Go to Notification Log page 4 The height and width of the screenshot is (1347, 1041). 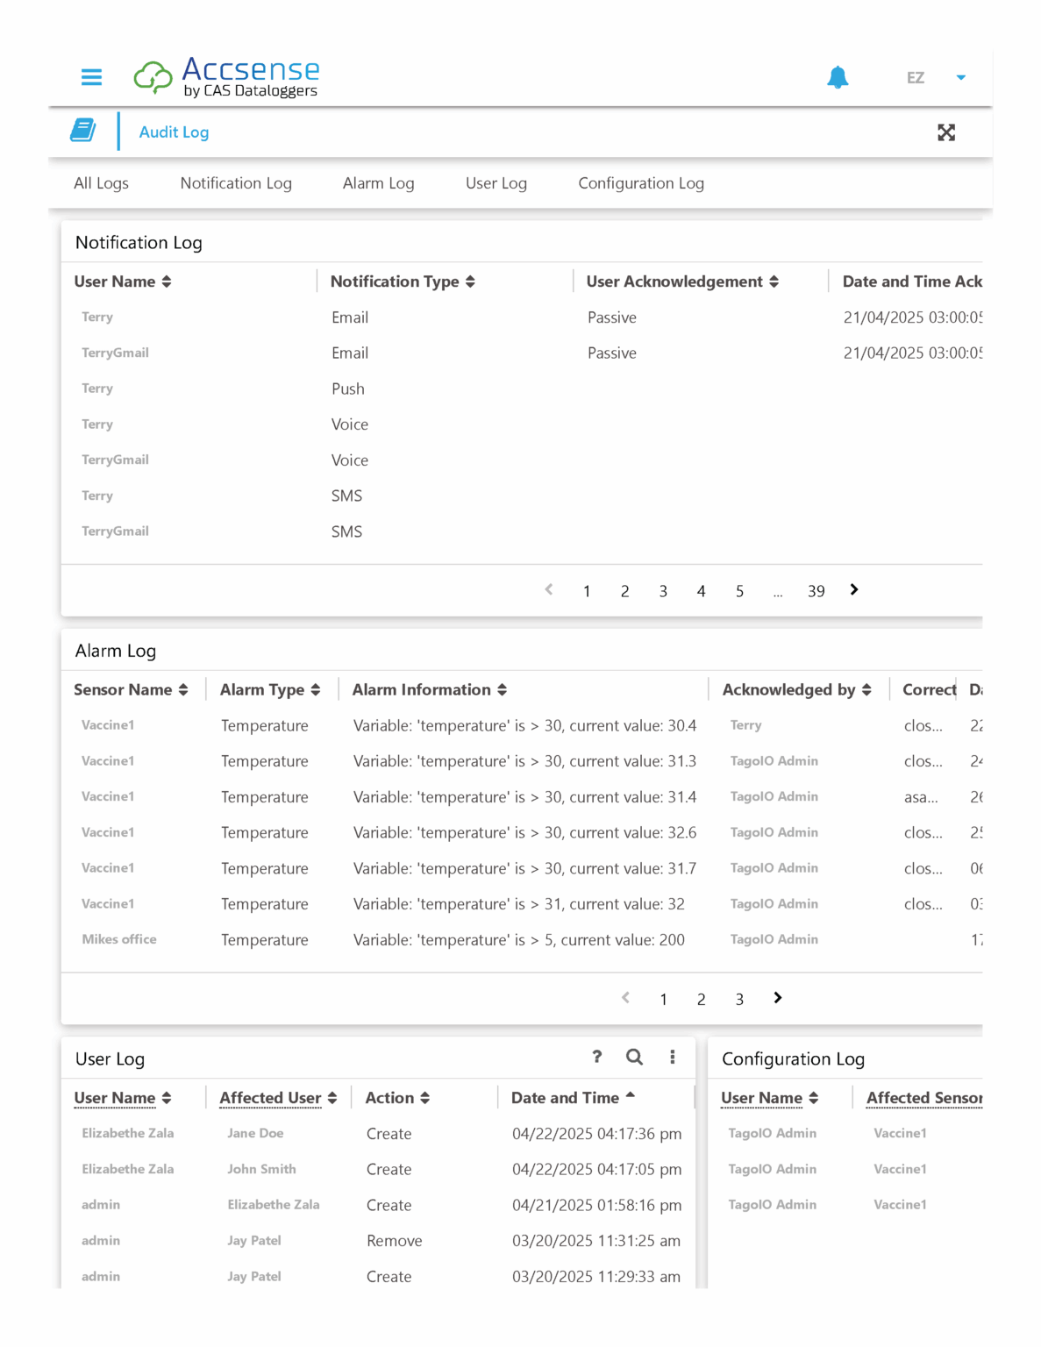pyautogui.click(x=701, y=591)
